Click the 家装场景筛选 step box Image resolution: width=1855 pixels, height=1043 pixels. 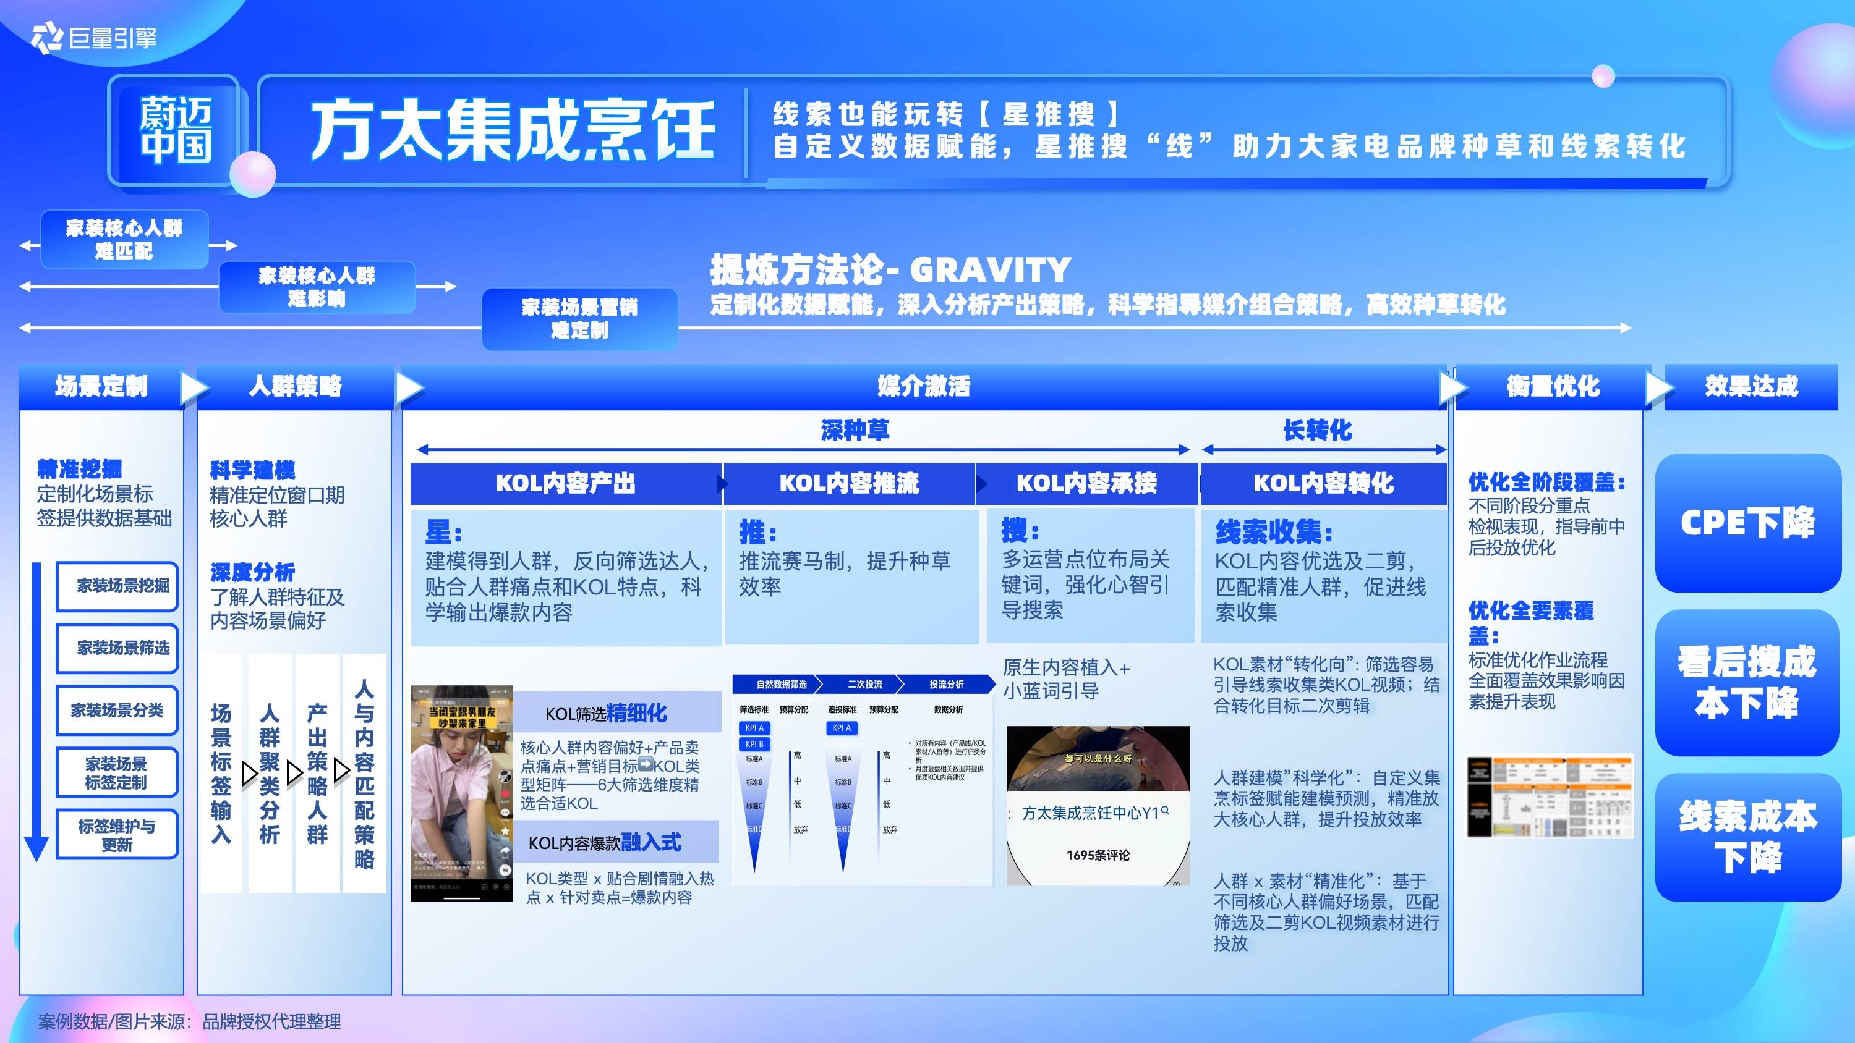point(117,648)
